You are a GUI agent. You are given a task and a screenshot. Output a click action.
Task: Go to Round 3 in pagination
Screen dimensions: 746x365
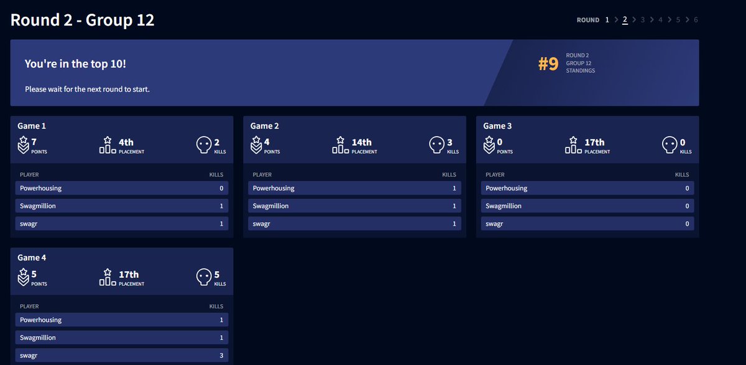[x=643, y=20]
